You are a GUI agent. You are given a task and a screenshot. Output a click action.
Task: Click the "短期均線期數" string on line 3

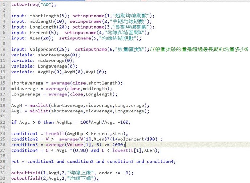coord(134,16)
